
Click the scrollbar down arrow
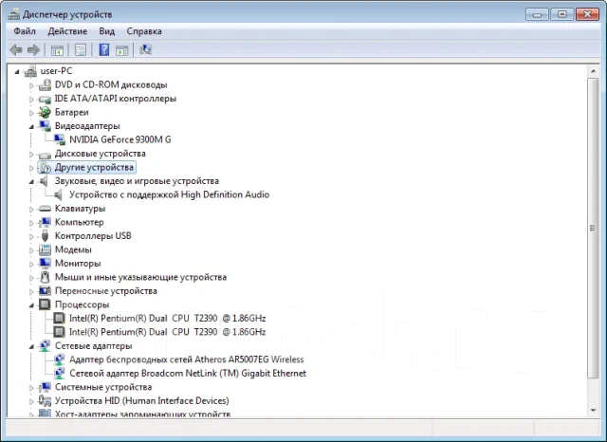tap(593, 411)
